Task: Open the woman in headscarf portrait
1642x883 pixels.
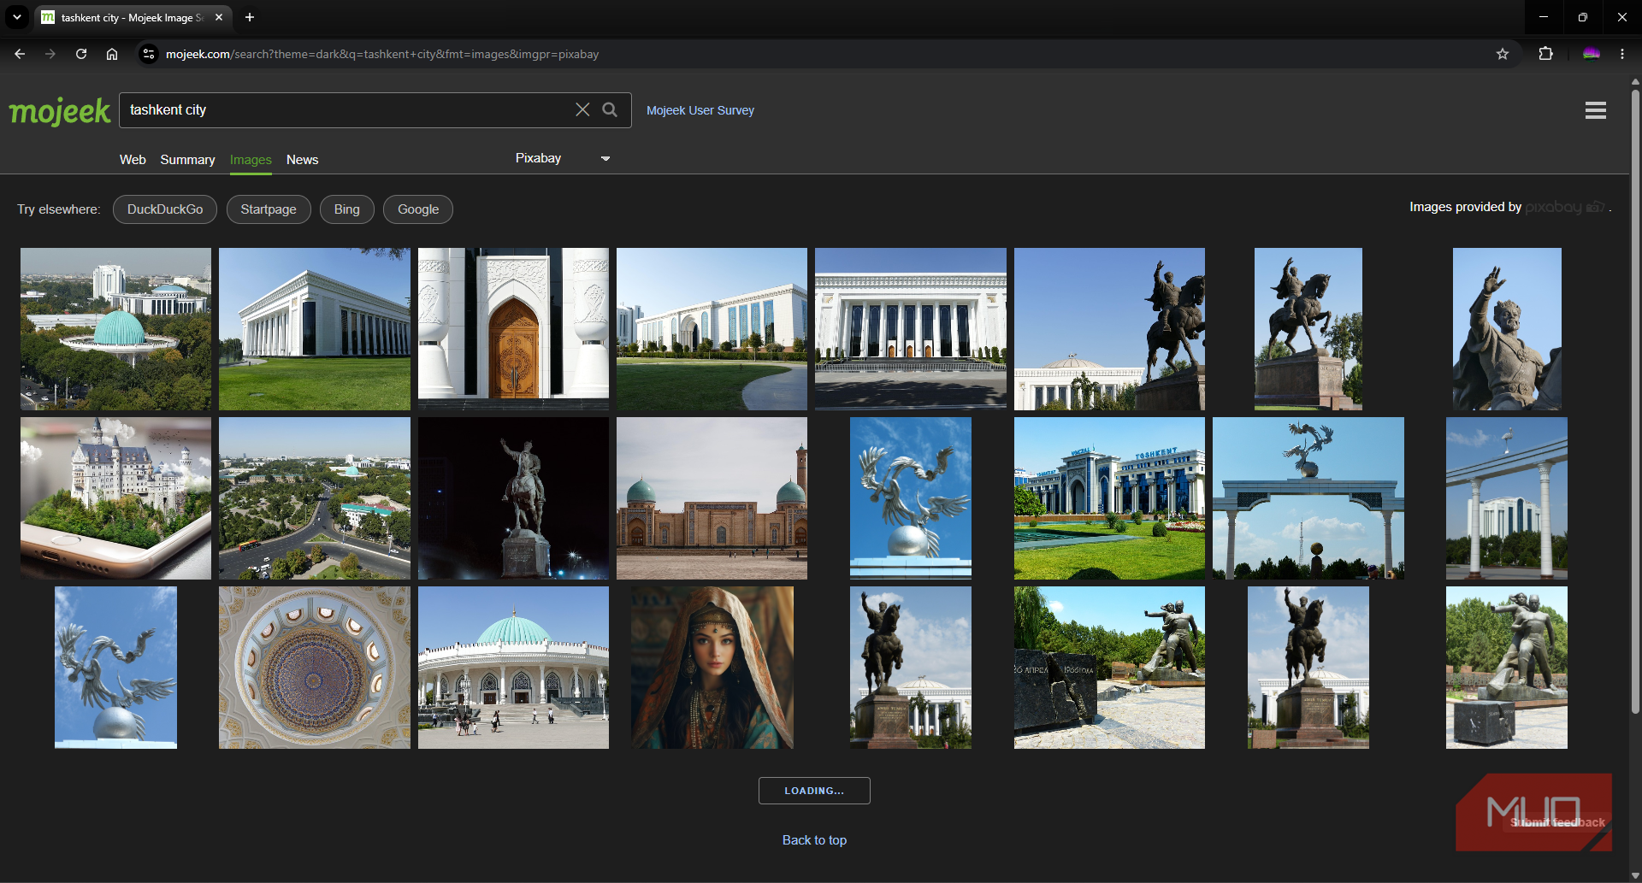Action: pos(712,668)
